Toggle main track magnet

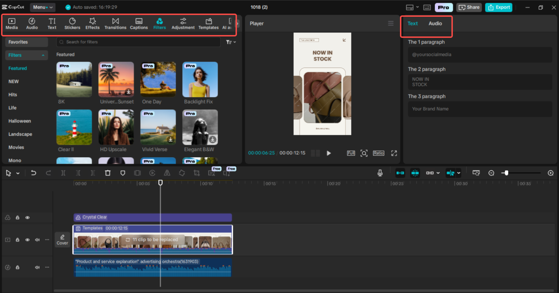point(400,173)
